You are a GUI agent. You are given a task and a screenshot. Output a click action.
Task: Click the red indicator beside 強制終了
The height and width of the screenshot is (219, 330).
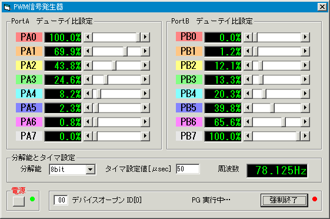[x=315, y=199]
